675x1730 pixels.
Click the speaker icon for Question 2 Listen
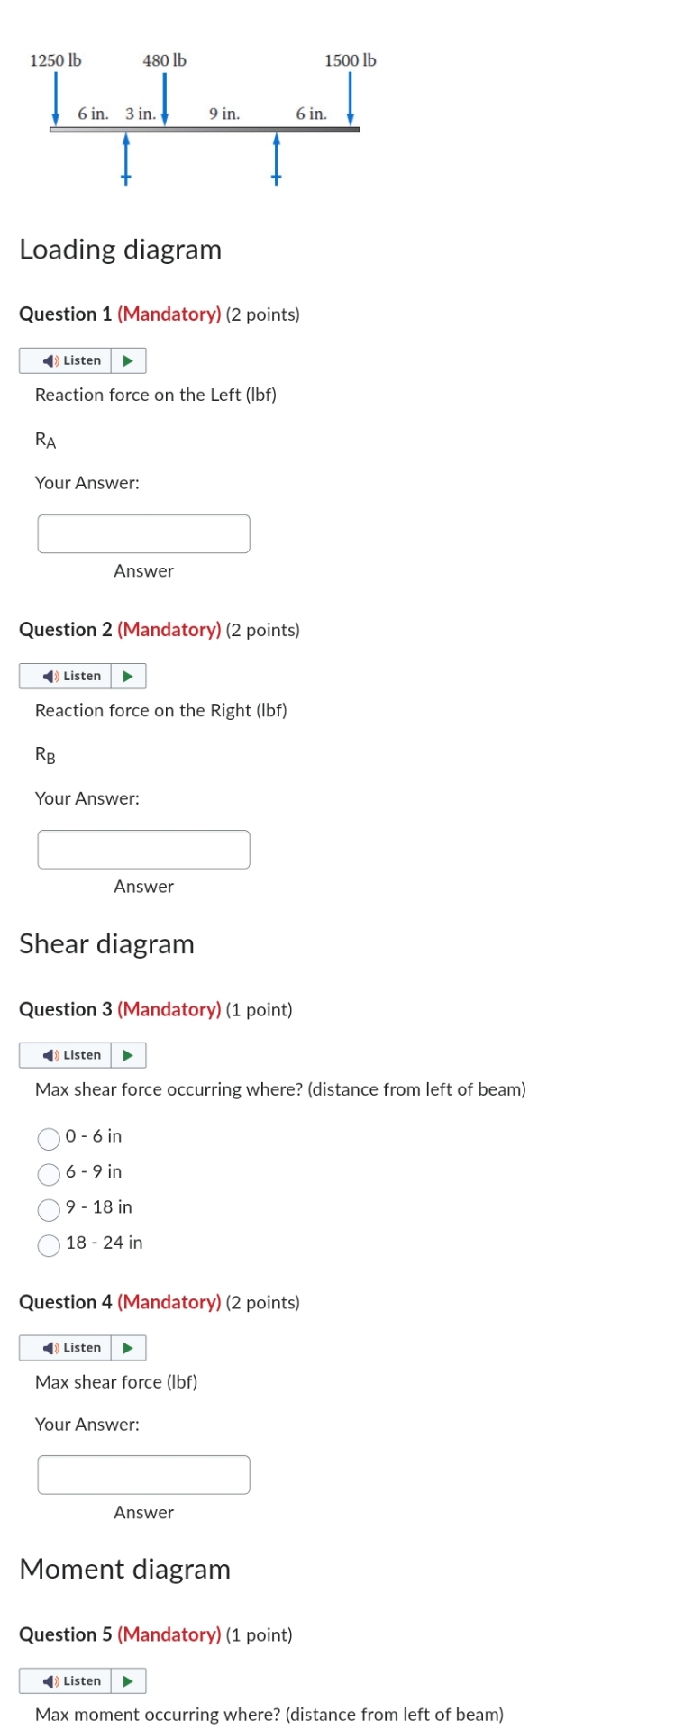pos(50,676)
